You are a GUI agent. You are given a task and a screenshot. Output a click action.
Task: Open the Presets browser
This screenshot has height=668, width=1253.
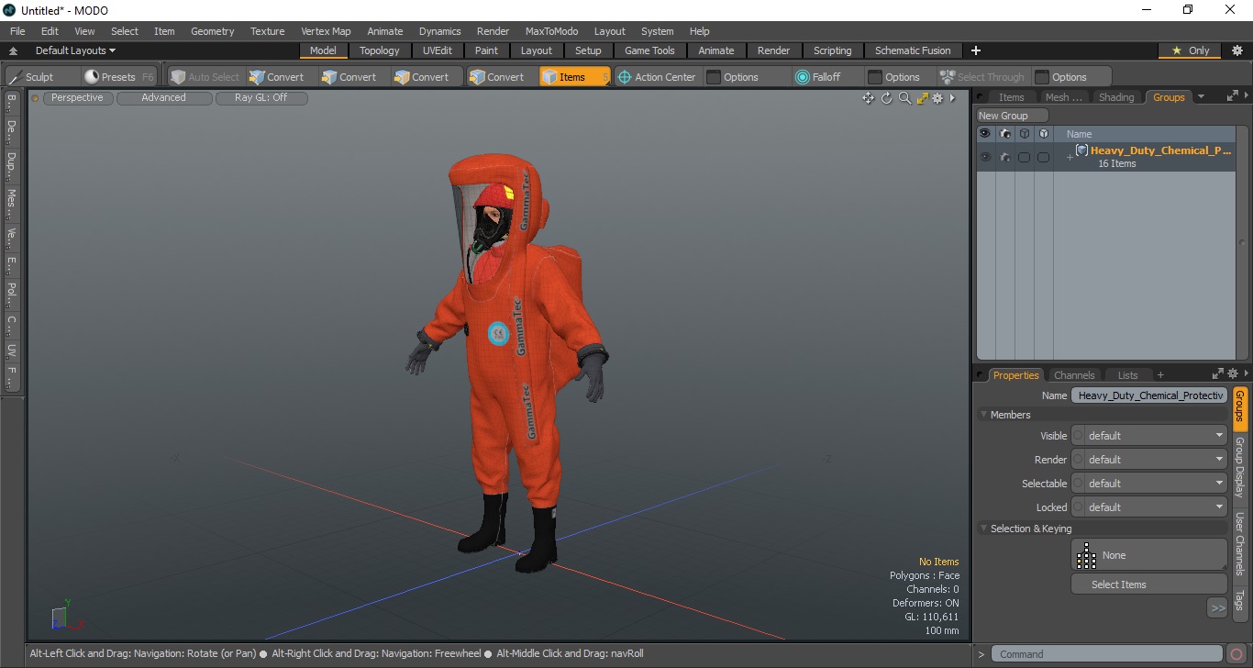coord(118,77)
